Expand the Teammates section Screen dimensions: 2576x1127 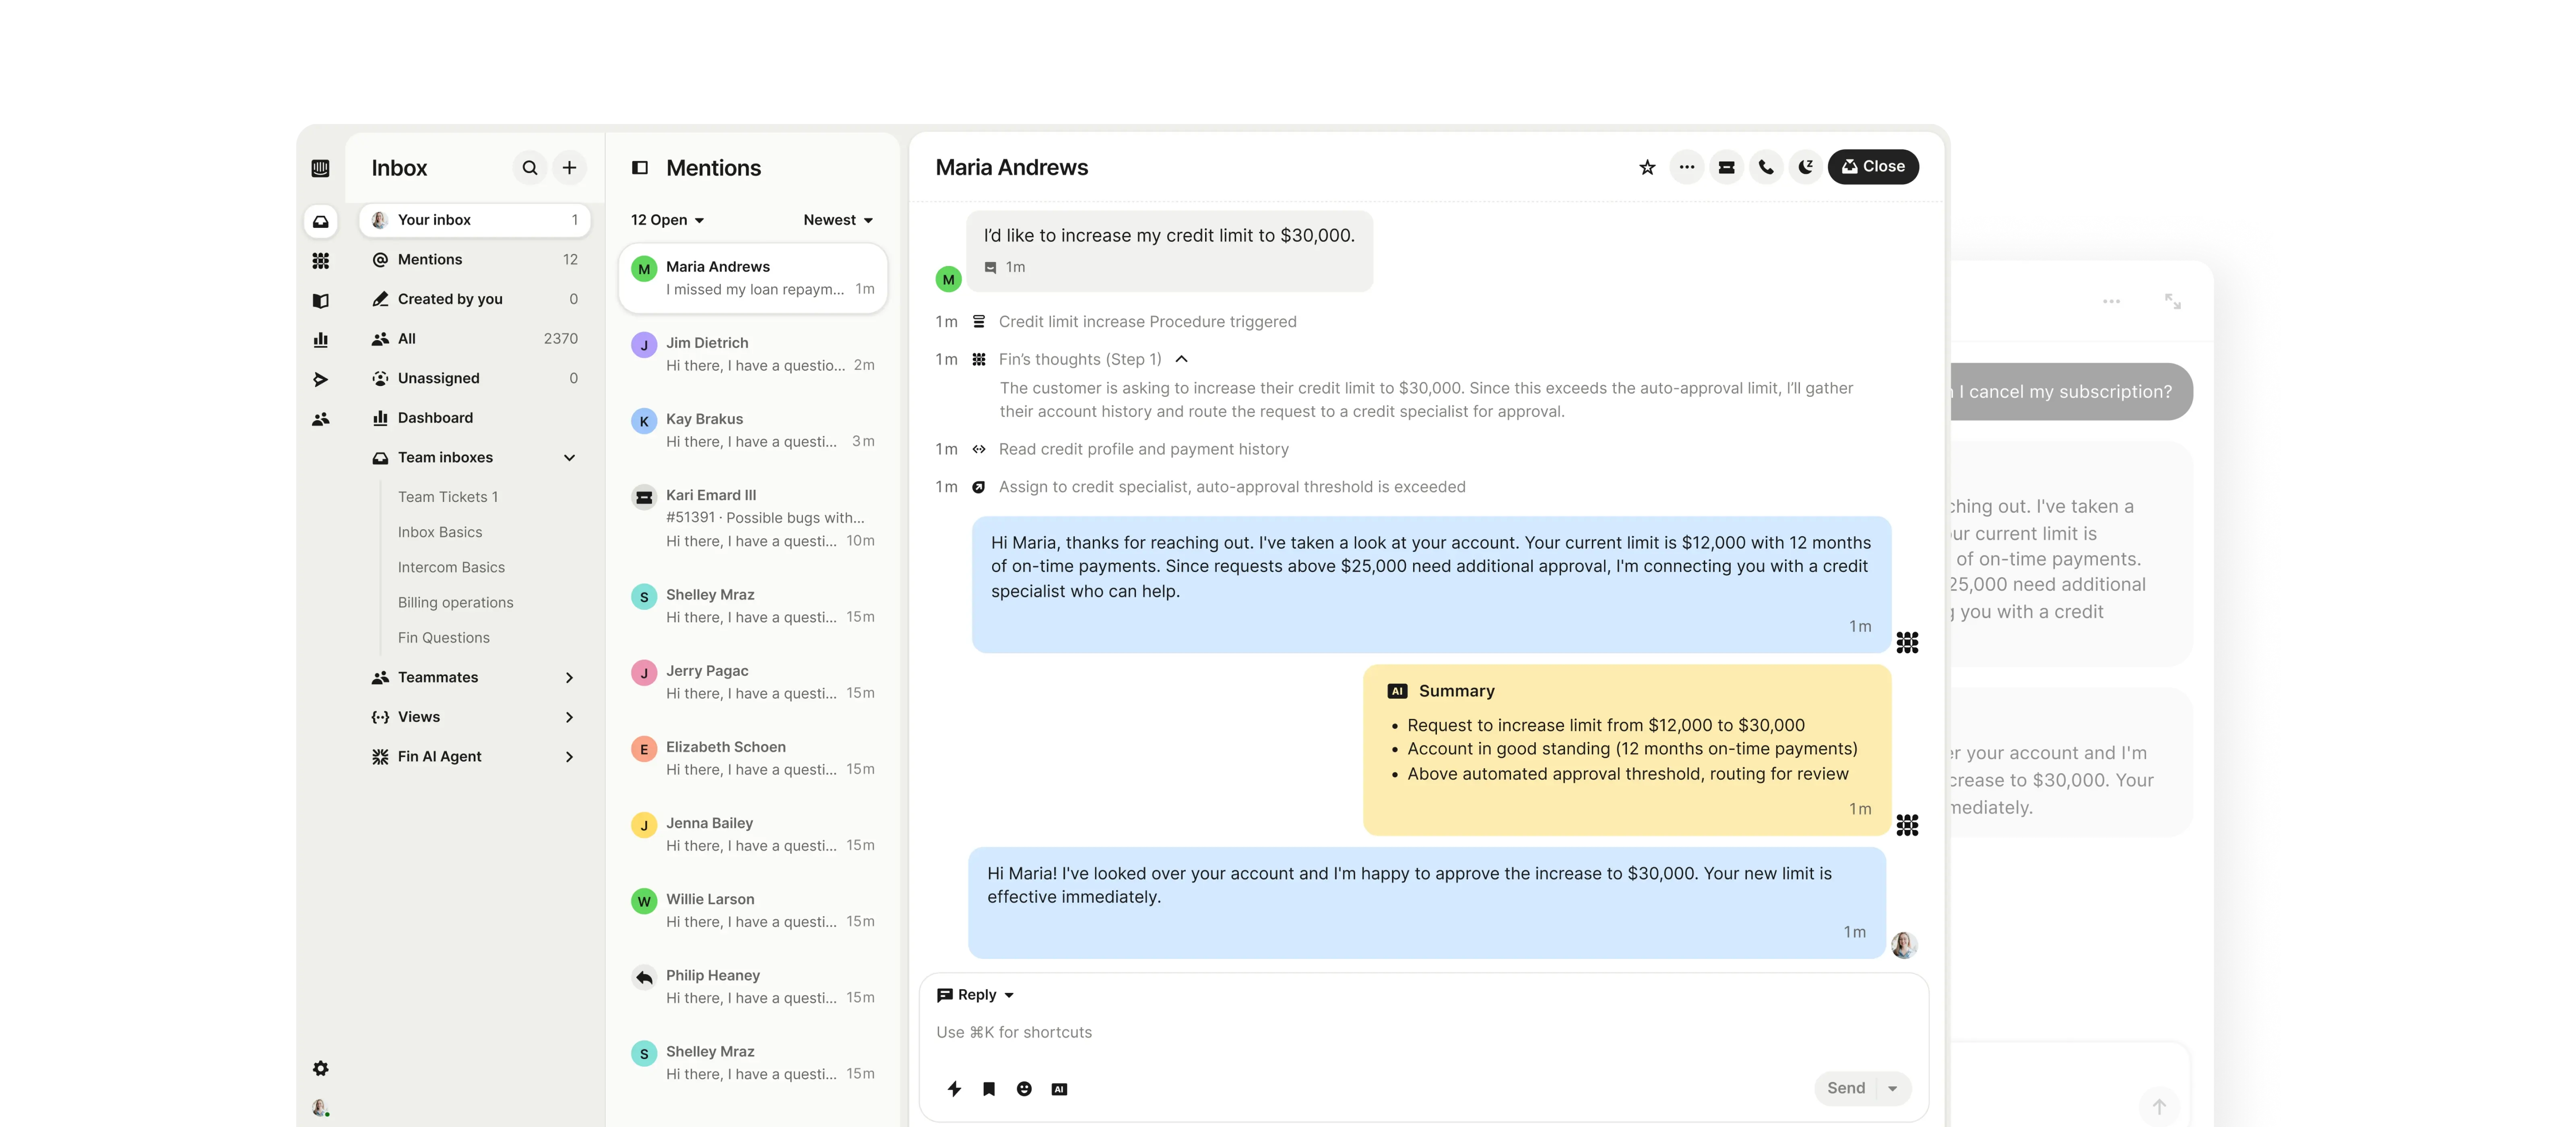pyautogui.click(x=569, y=678)
